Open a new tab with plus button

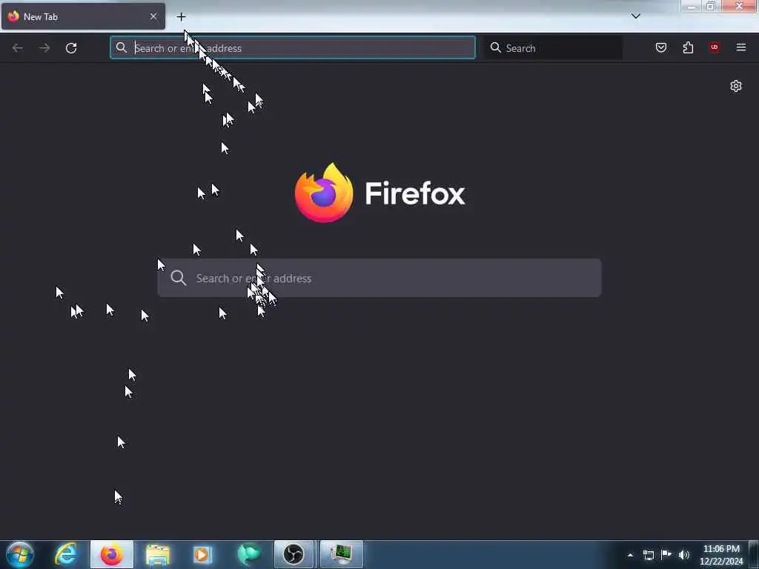(x=181, y=17)
